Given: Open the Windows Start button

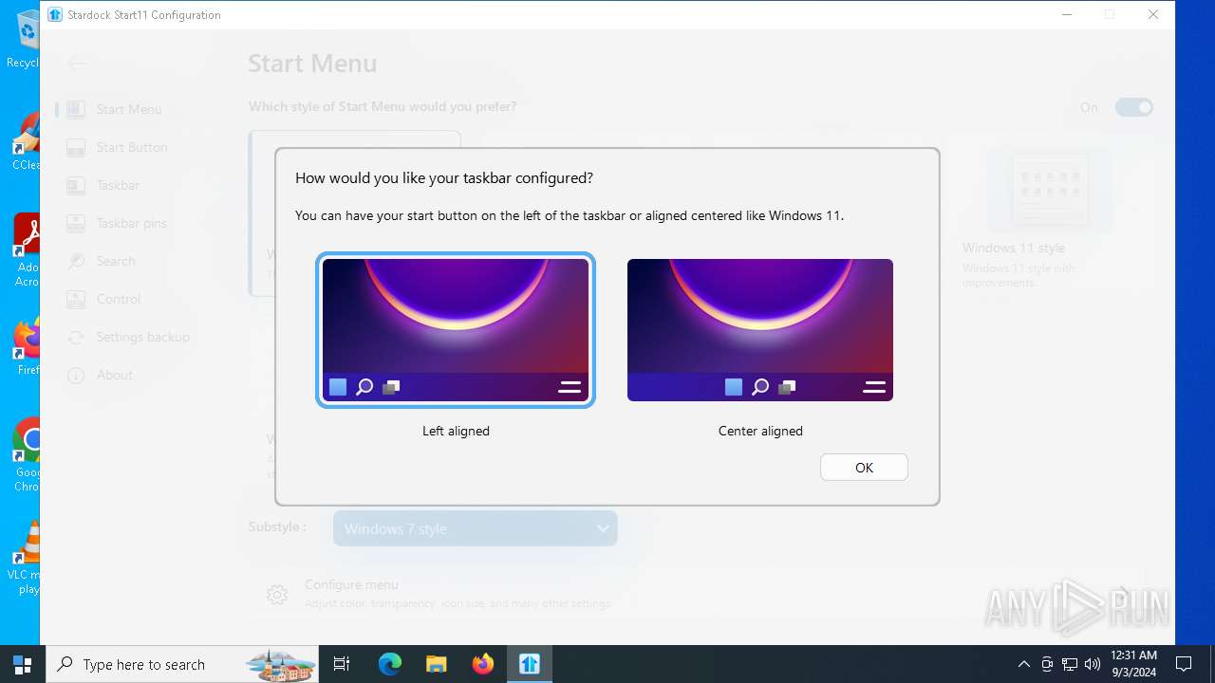Looking at the screenshot, I should point(23,664).
